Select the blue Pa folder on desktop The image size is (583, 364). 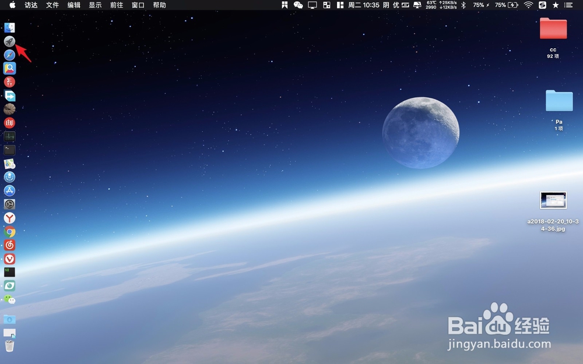click(559, 100)
